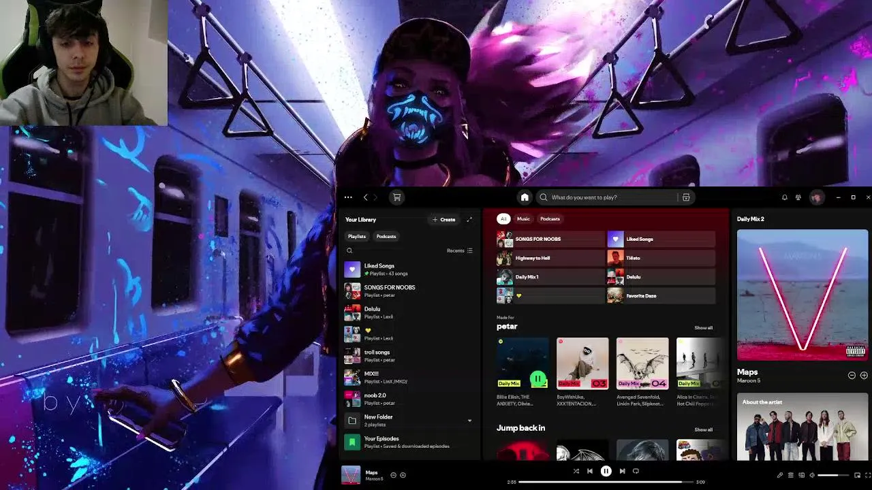Adjust the volume slider
This screenshot has height=490, width=872.
832,475
